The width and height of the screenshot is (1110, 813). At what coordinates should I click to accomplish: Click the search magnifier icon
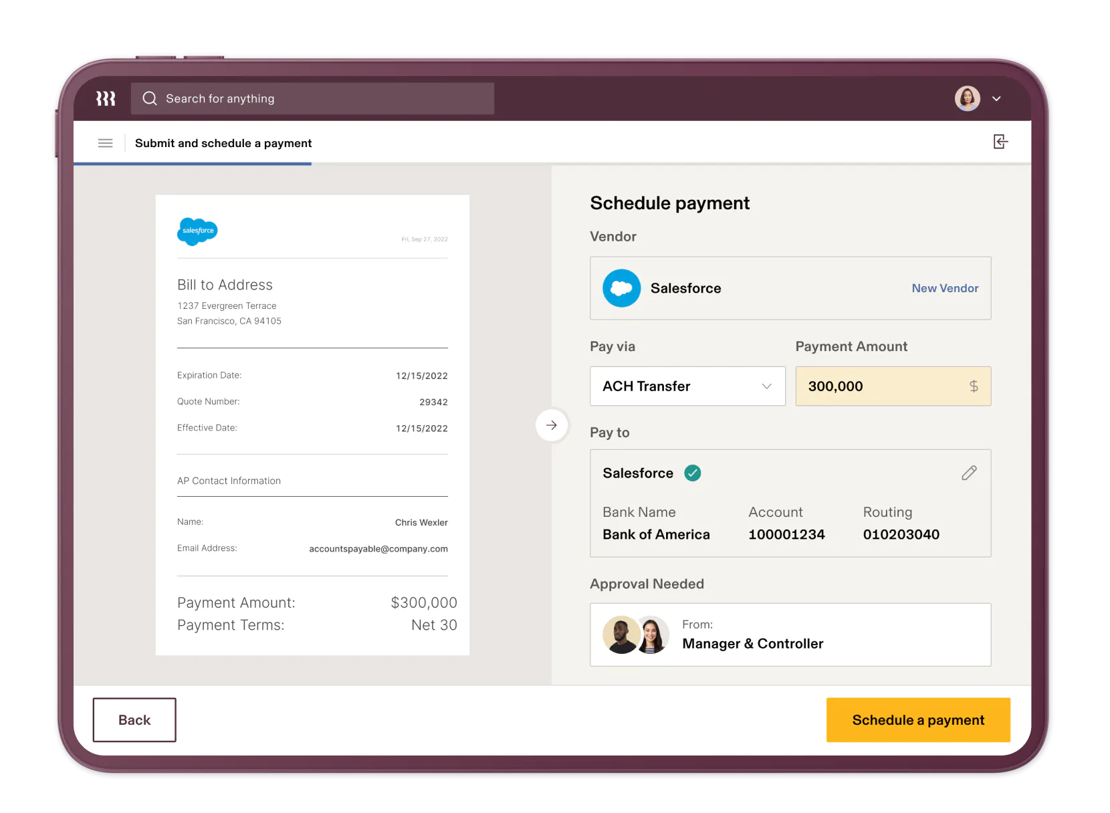pyautogui.click(x=150, y=99)
